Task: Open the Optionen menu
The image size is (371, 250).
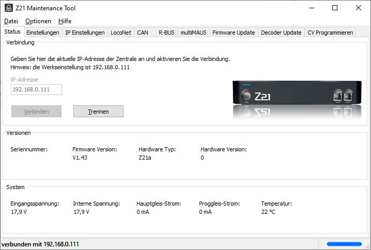Action: [x=38, y=21]
